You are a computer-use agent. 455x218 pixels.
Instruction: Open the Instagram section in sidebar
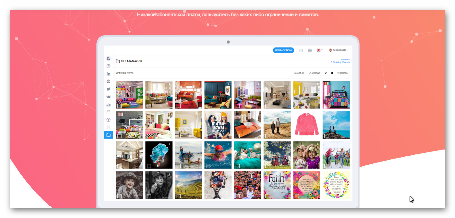[108, 66]
